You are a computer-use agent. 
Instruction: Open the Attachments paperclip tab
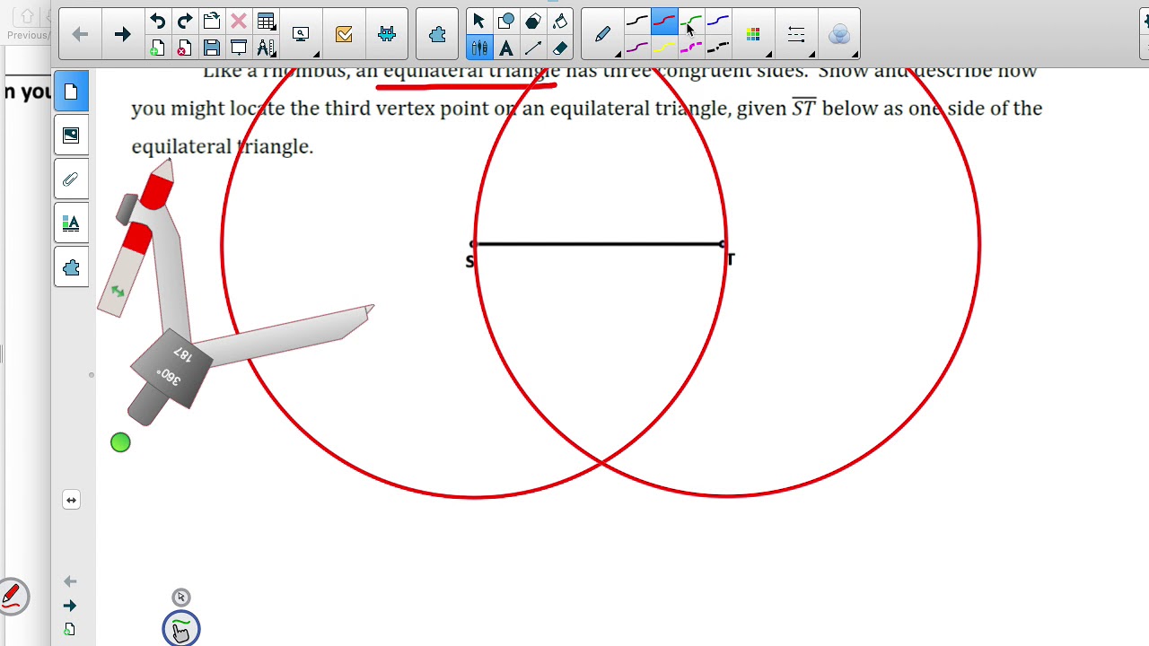pyautogui.click(x=71, y=179)
